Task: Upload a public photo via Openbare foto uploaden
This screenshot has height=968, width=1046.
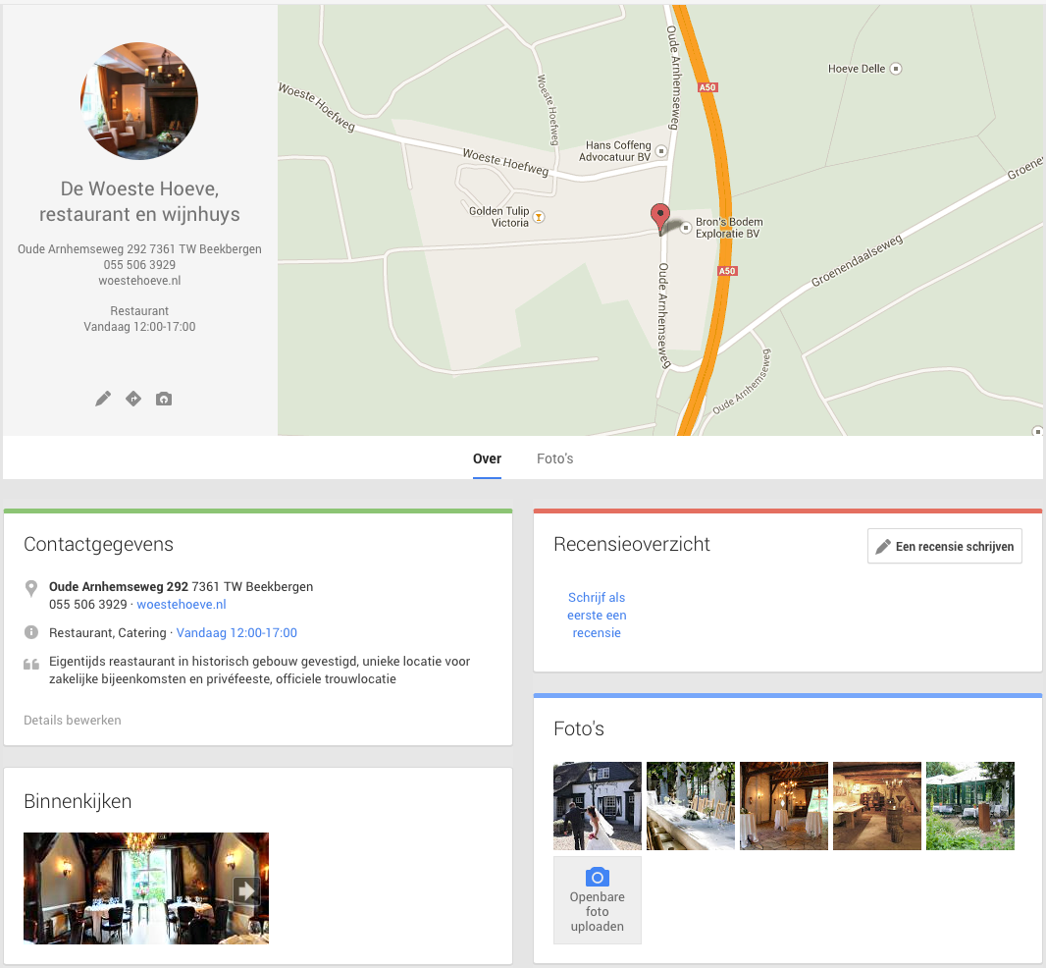Action: (597, 899)
